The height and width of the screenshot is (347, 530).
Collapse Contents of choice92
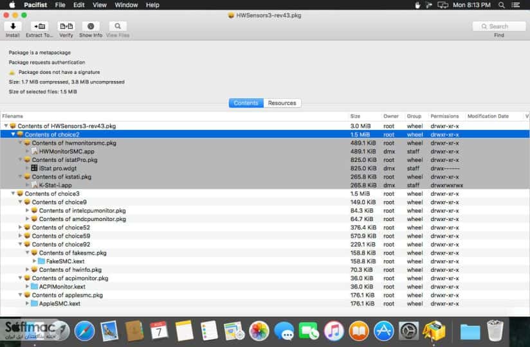(x=20, y=244)
